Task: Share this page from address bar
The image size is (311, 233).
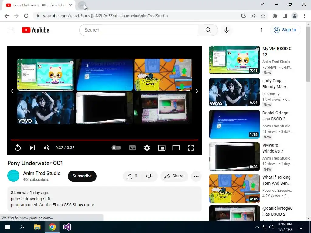Action: pyautogui.click(x=253, y=16)
